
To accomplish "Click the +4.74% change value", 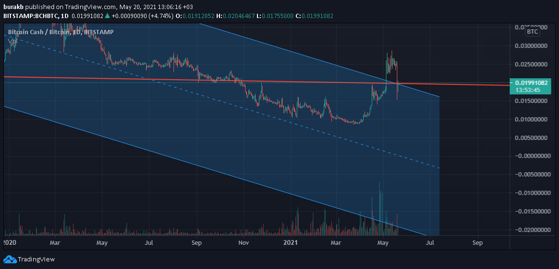I will click(162, 16).
